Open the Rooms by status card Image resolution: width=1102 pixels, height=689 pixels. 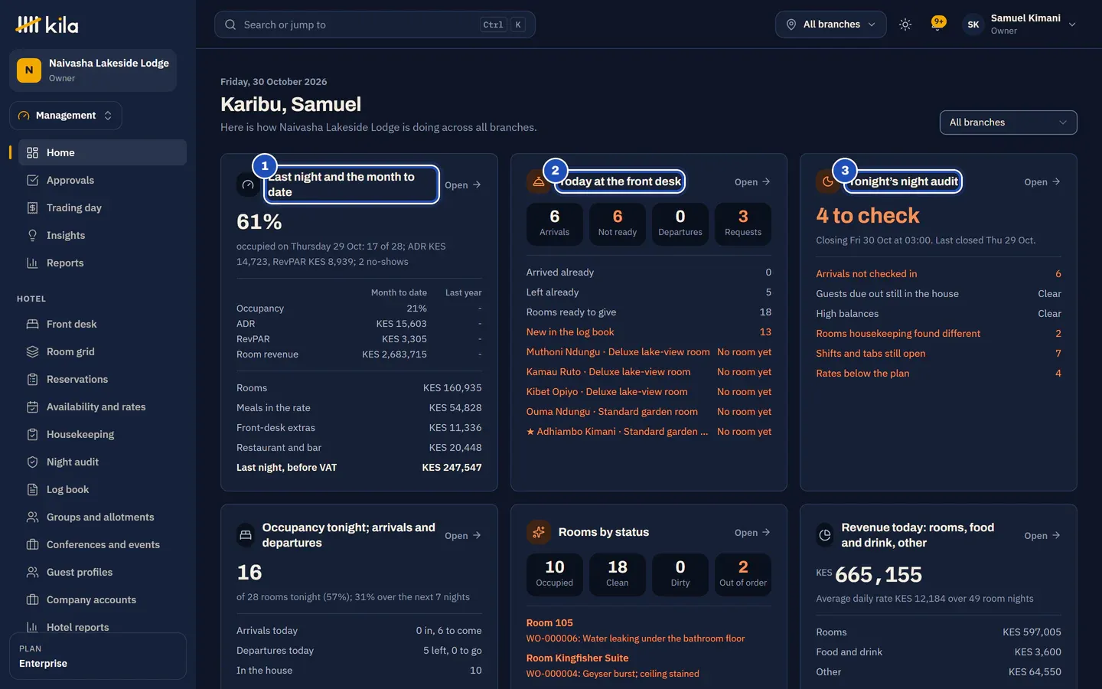click(x=752, y=532)
